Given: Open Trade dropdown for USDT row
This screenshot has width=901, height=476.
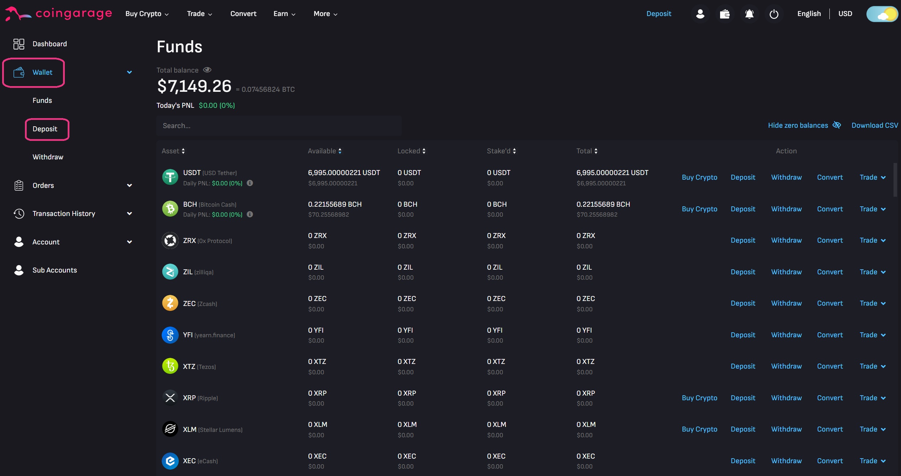Looking at the screenshot, I should click(873, 177).
